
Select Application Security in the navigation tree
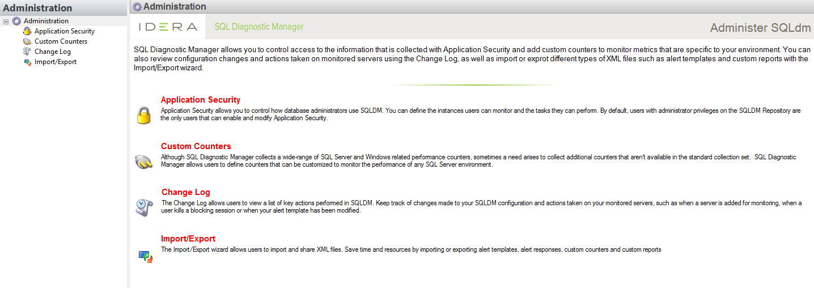point(65,31)
